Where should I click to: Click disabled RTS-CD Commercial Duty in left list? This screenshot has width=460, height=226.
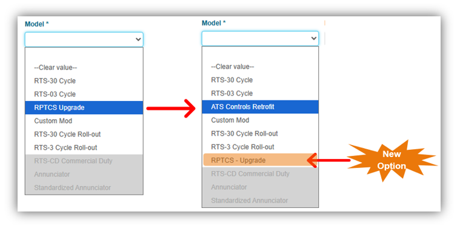tap(84, 161)
